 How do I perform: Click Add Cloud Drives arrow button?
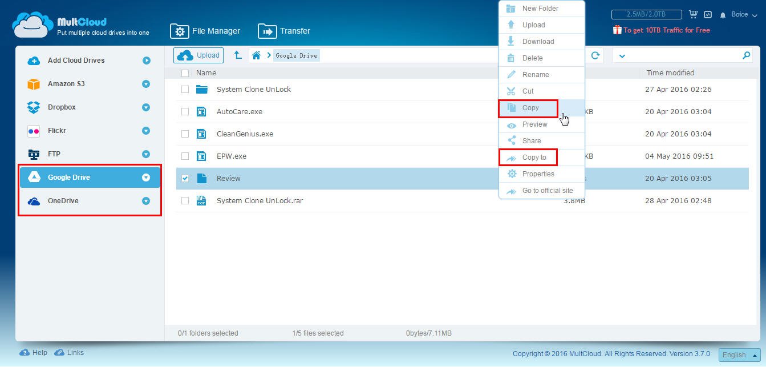[x=147, y=61]
